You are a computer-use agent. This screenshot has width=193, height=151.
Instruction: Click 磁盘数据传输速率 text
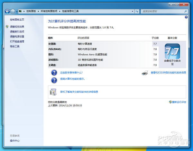(x=87, y=65)
